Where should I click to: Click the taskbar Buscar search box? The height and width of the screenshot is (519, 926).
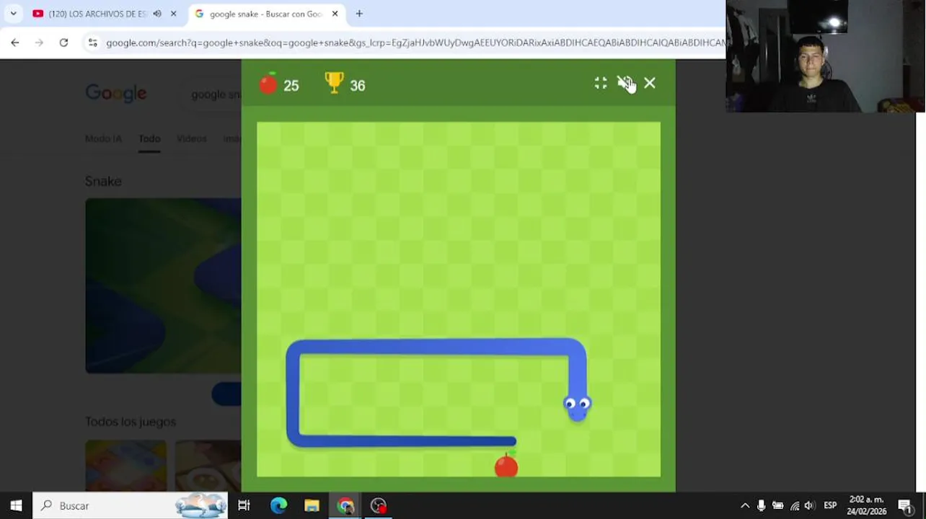[131, 505]
